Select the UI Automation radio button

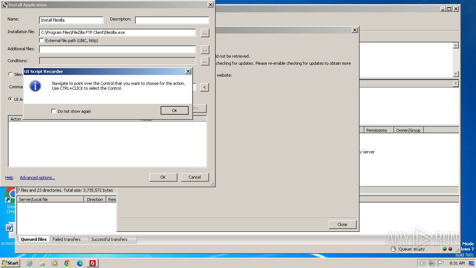[10, 99]
